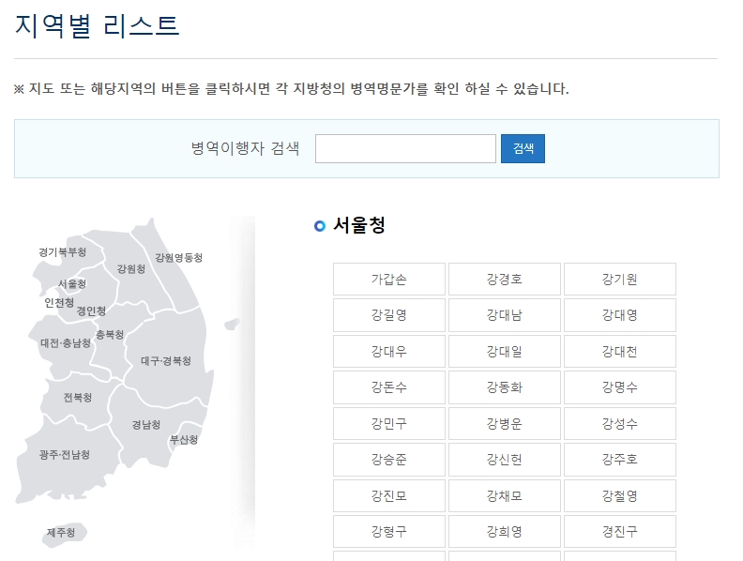Open the 강희영 name entry
Image resolution: width=743 pixels, height=561 pixels.
[x=504, y=532]
